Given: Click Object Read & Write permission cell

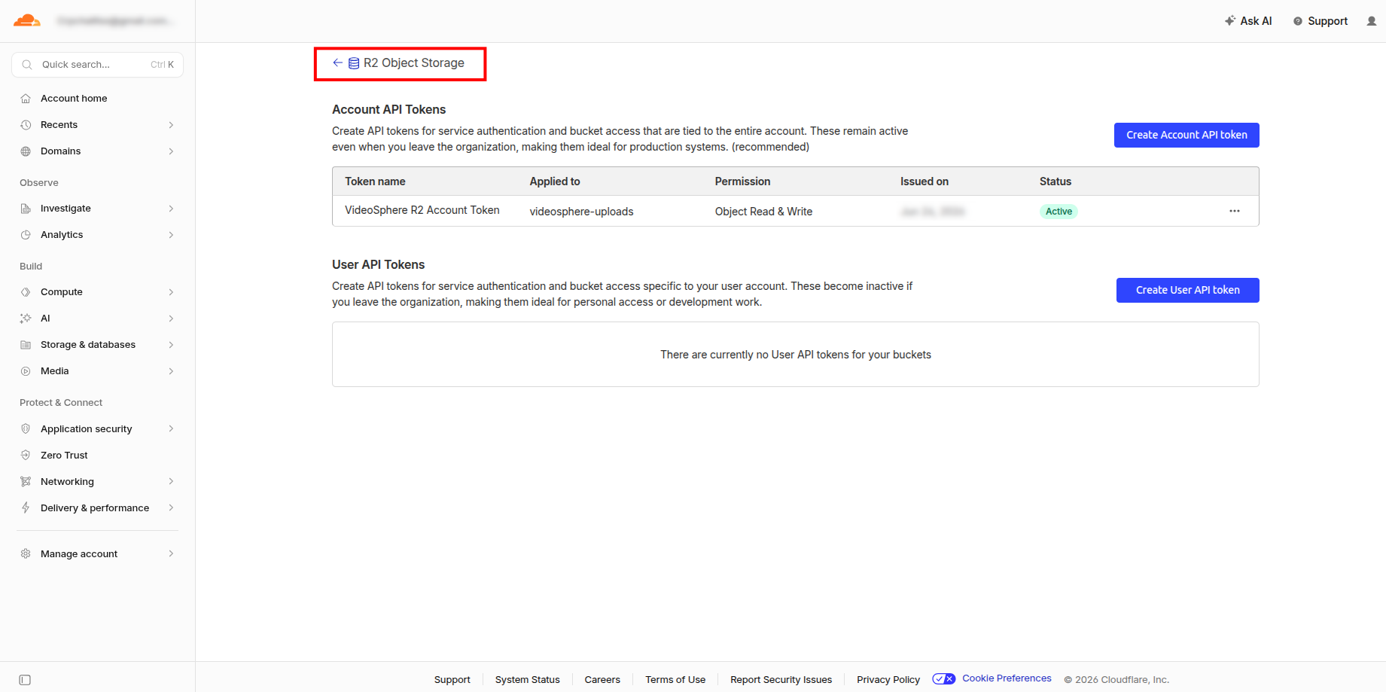Looking at the screenshot, I should coord(763,212).
